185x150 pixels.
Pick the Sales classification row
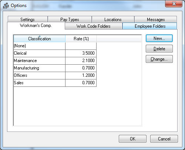pyautogui.click(x=55, y=83)
